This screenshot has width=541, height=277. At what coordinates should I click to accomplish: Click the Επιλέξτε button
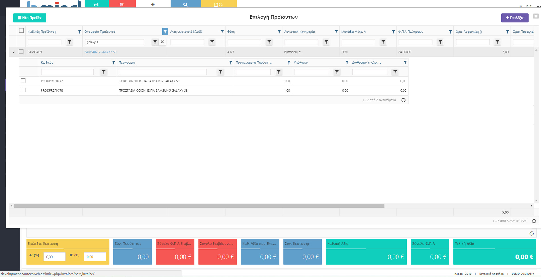tap(515, 18)
